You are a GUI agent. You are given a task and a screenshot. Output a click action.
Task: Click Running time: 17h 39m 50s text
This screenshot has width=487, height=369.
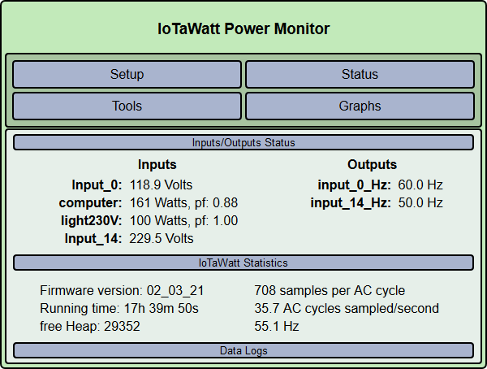pos(119,309)
